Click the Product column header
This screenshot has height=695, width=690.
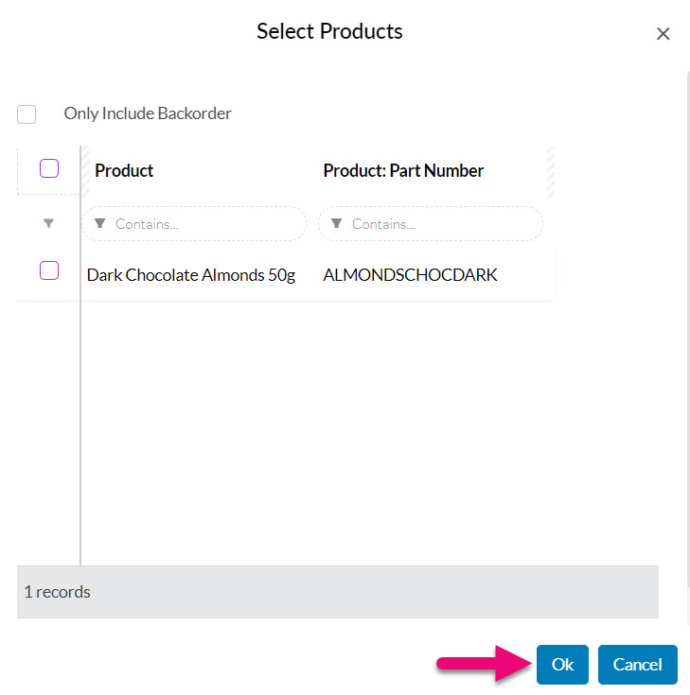(124, 170)
